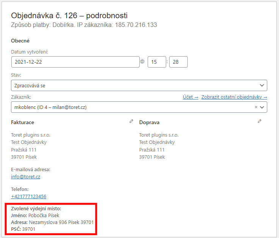Click the Doprava heading

149,122
